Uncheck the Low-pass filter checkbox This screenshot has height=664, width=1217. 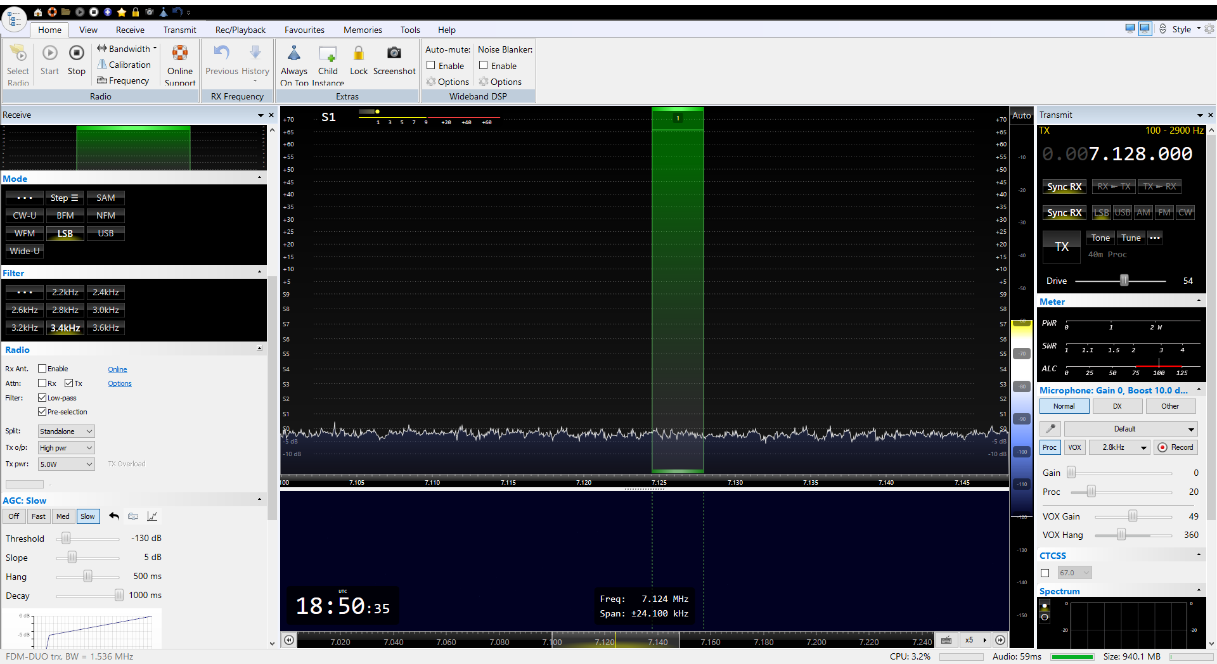point(42,398)
